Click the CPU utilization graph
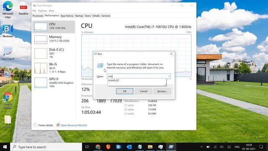This screenshot has width=268, height=151. point(136,56)
